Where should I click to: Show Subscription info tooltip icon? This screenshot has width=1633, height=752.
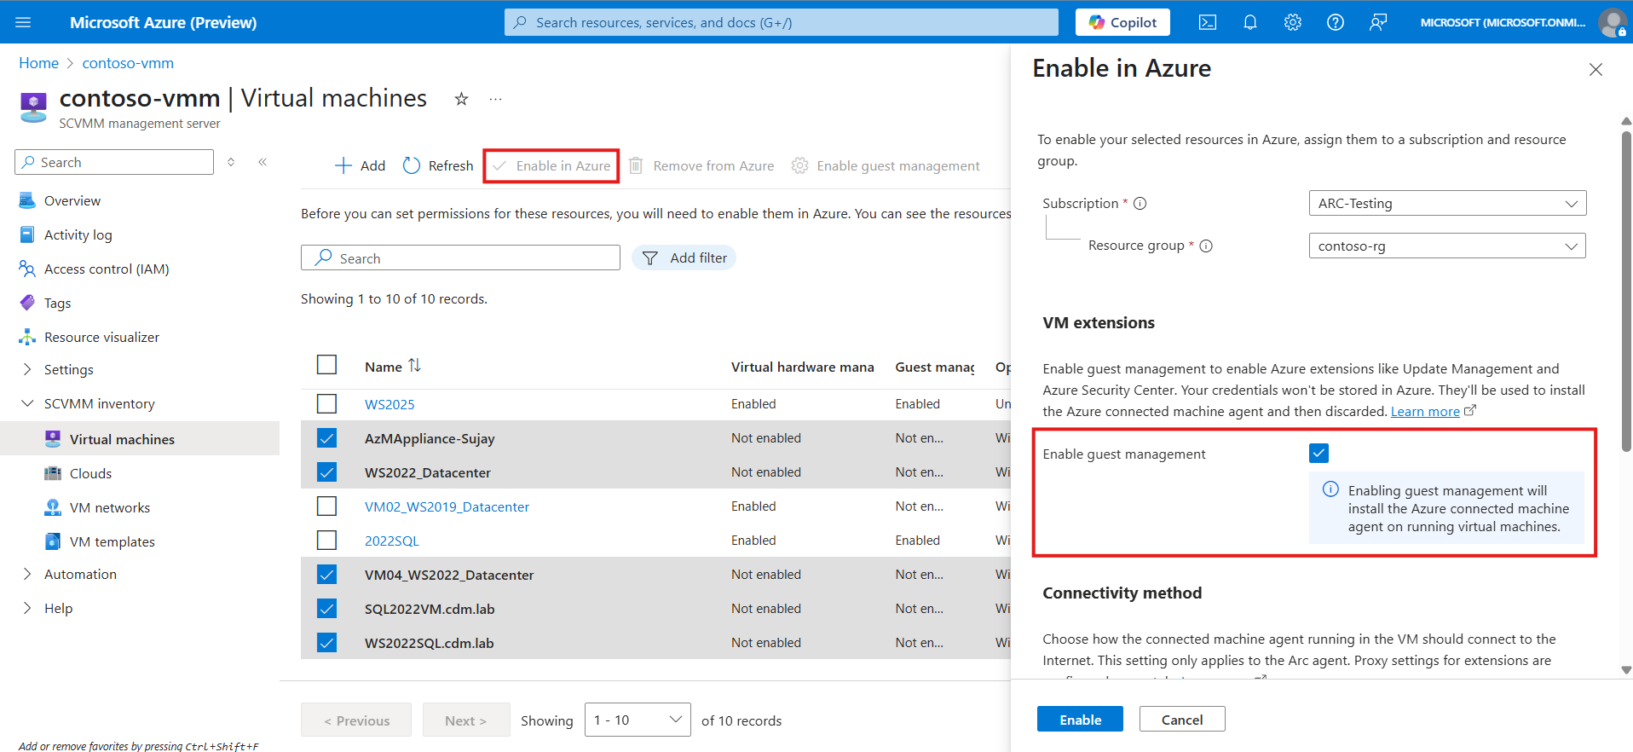[1140, 204]
